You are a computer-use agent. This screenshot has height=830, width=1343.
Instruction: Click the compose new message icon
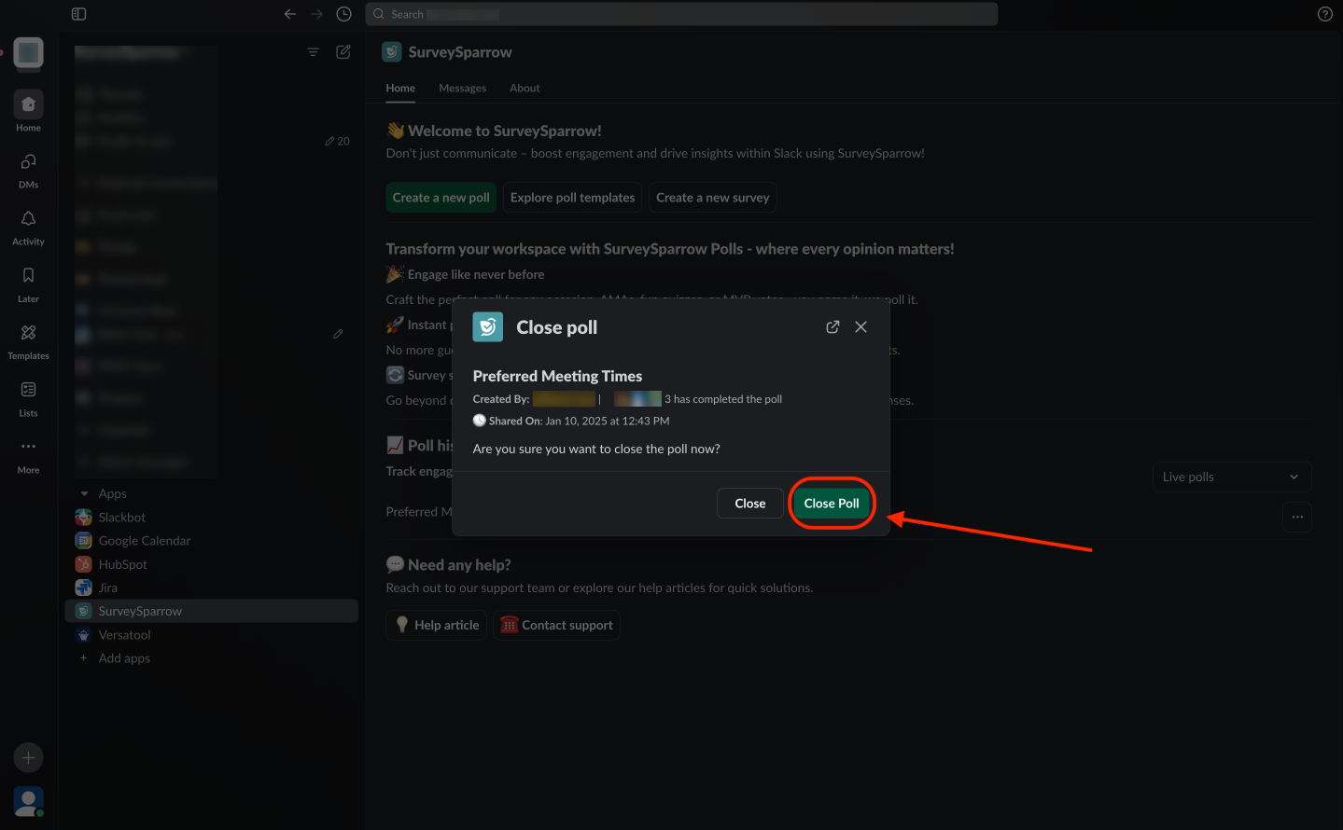343,52
